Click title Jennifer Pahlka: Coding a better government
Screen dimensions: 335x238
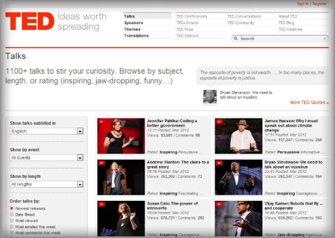(x=172, y=123)
